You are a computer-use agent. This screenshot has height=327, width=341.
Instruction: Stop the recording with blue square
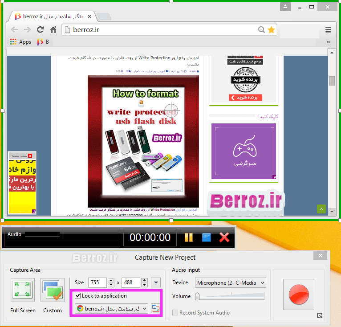207,237
